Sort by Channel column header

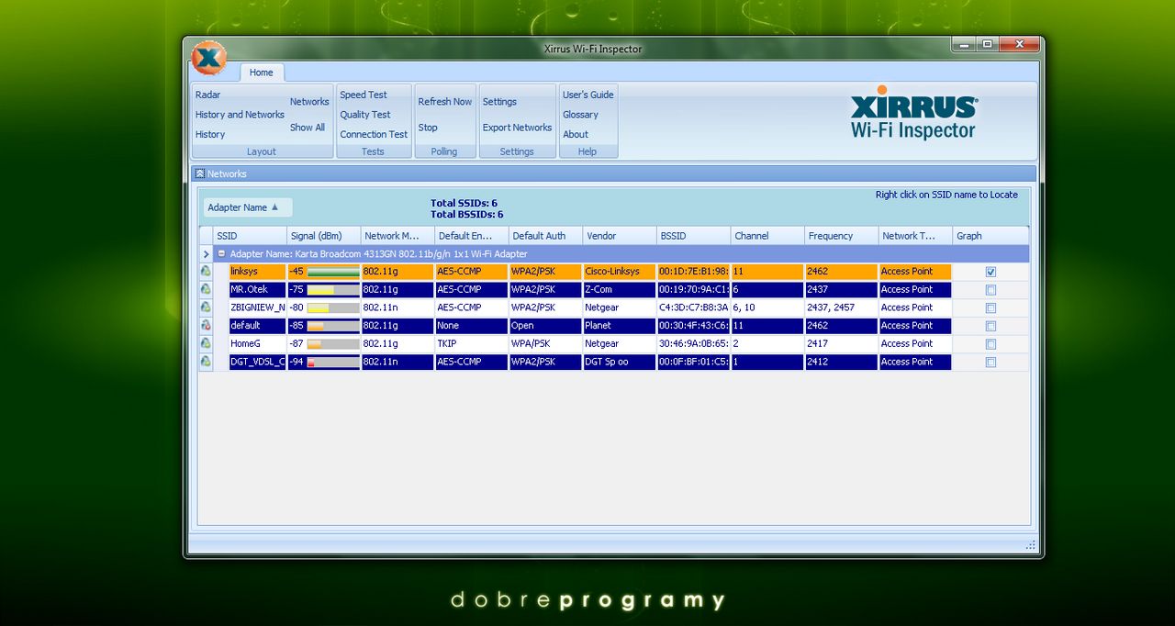pyautogui.click(x=767, y=236)
